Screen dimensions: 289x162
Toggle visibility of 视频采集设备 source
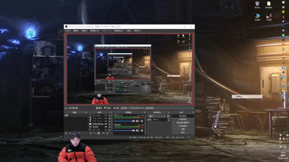(106, 124)
